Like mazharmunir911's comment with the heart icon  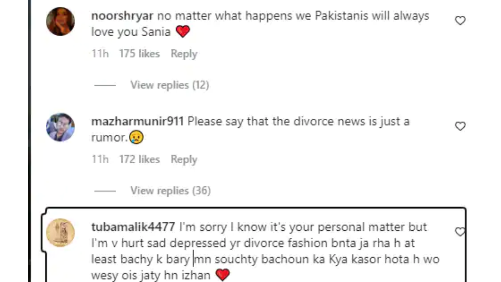tap(460, 126)
